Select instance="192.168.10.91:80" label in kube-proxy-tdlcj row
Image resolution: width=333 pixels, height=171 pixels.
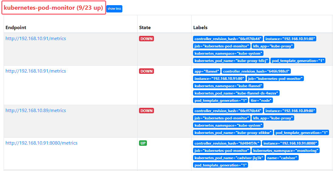(x=290, y=39)
